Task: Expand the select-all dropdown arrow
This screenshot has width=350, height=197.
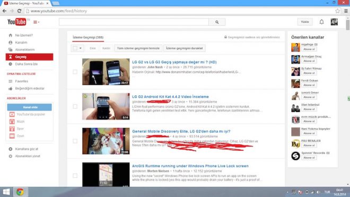Action: click(x=81, y=48)
